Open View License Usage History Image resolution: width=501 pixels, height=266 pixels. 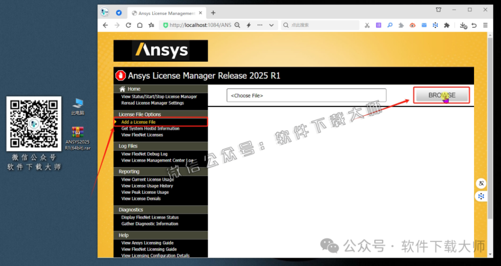[147, 186]
